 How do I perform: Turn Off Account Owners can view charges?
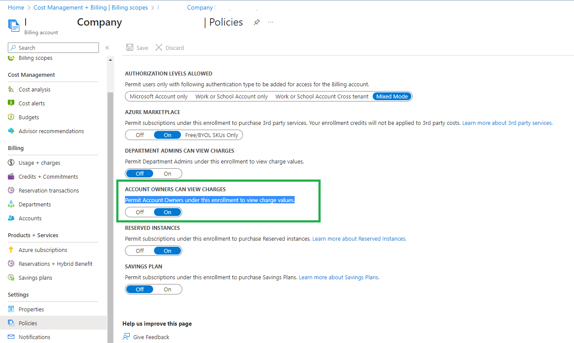click(140, 212)
